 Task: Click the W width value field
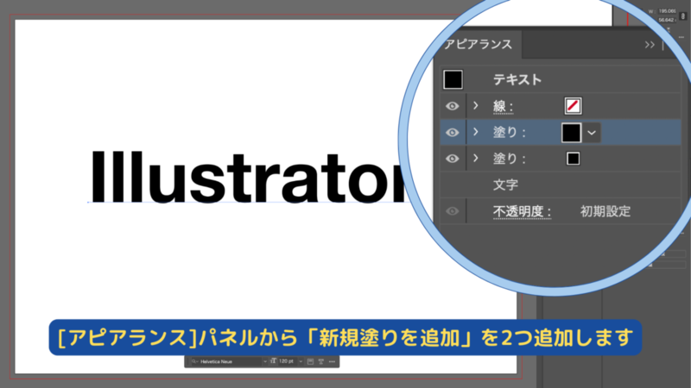667,11
